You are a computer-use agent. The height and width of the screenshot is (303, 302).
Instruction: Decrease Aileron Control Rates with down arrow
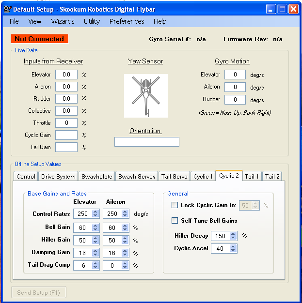click(125, 216)
